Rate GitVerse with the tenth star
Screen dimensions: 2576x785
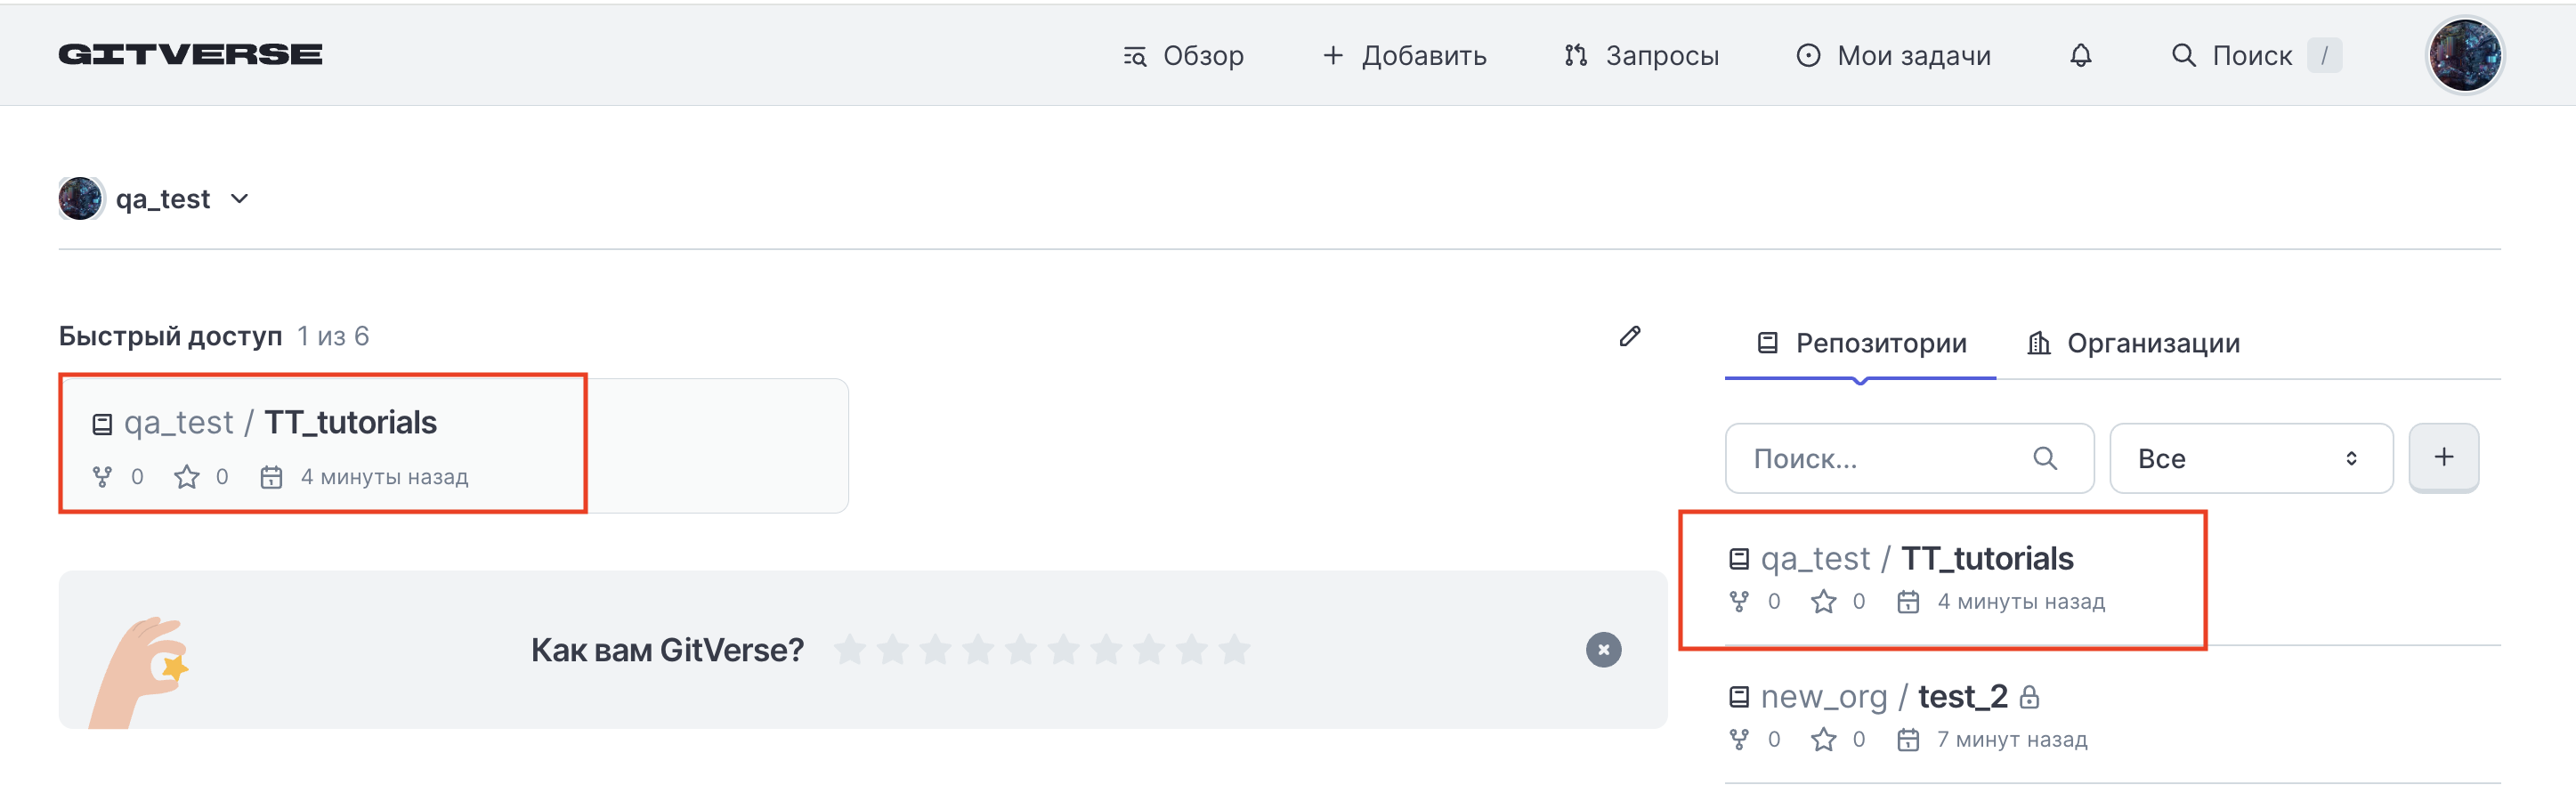pyautogui.click(x=1234, y=649)
